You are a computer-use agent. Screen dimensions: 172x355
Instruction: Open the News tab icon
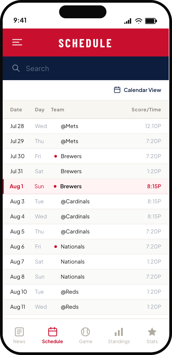pyautogui.click(x=19, y=332)
